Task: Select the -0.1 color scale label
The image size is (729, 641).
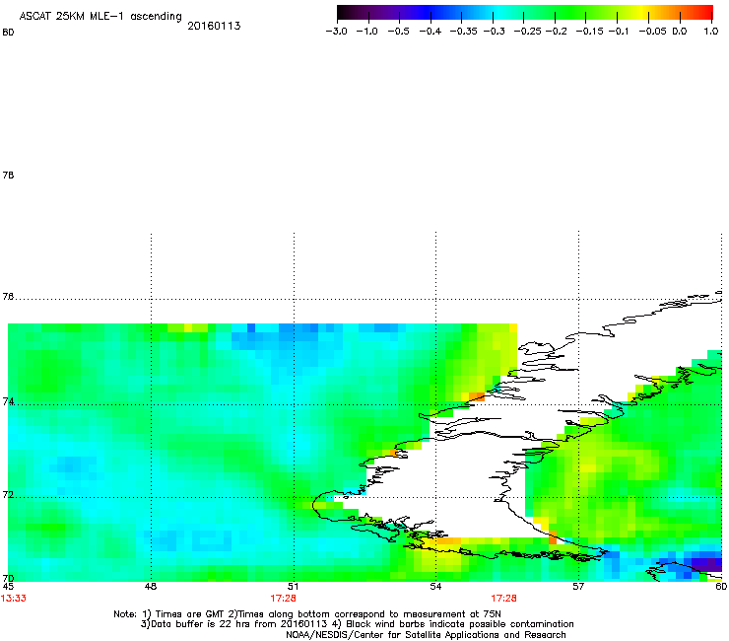Action: [619, 32]
